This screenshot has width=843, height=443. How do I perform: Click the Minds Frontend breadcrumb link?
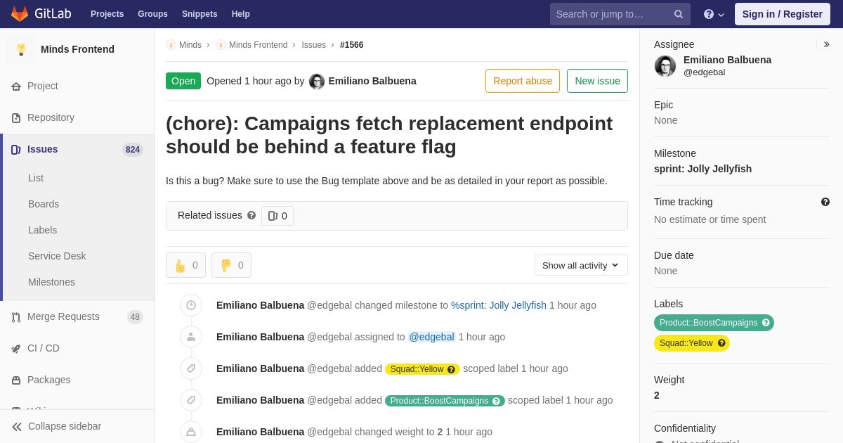[258, 45]
